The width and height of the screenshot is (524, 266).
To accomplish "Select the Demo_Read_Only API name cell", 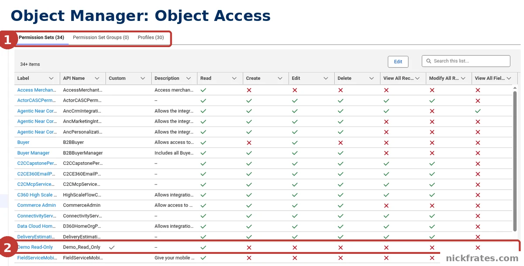I will click(82, 247).
